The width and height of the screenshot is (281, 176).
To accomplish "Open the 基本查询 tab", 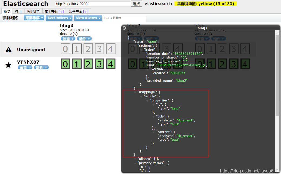I will (51, 12).
